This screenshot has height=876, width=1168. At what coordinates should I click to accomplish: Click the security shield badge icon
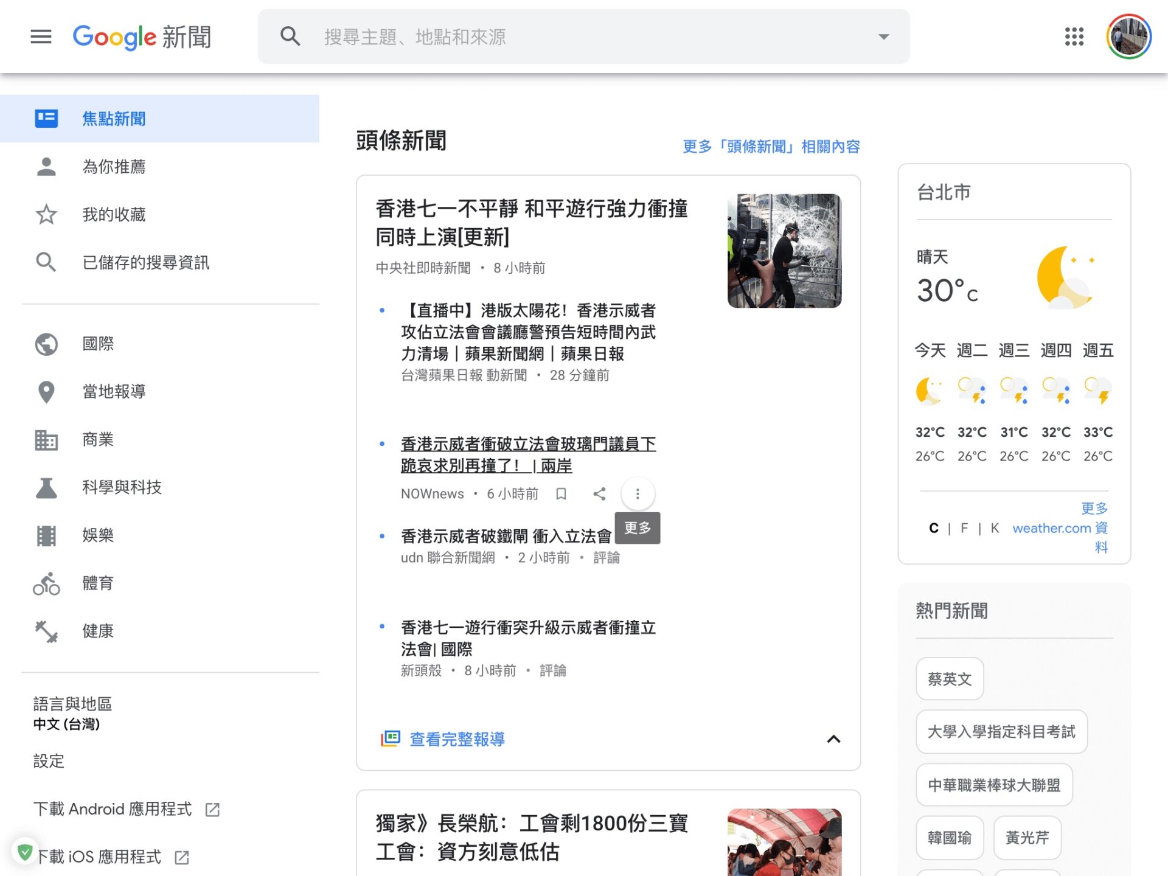tap(25, 852)
